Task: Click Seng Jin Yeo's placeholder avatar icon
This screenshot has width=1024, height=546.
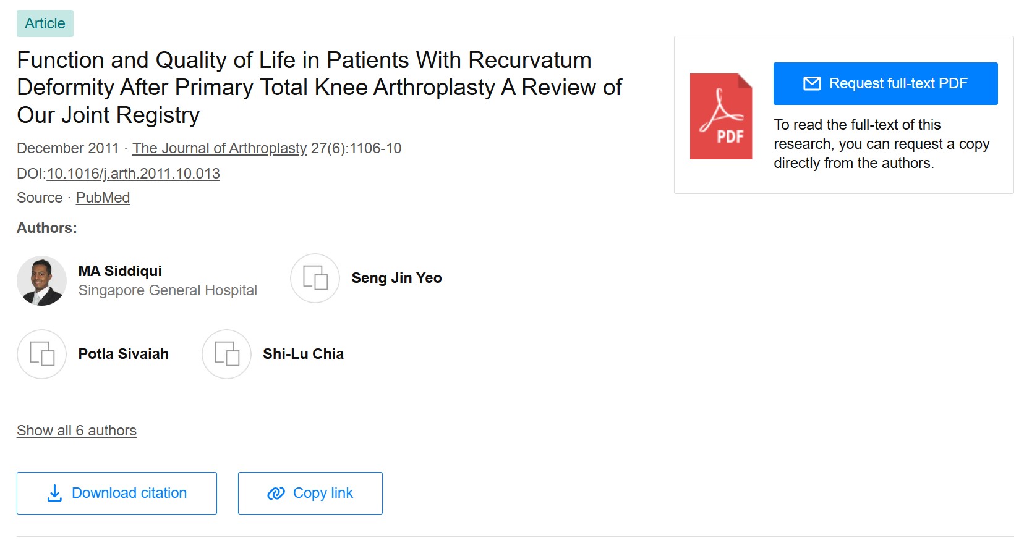Action: coord(314,279)
